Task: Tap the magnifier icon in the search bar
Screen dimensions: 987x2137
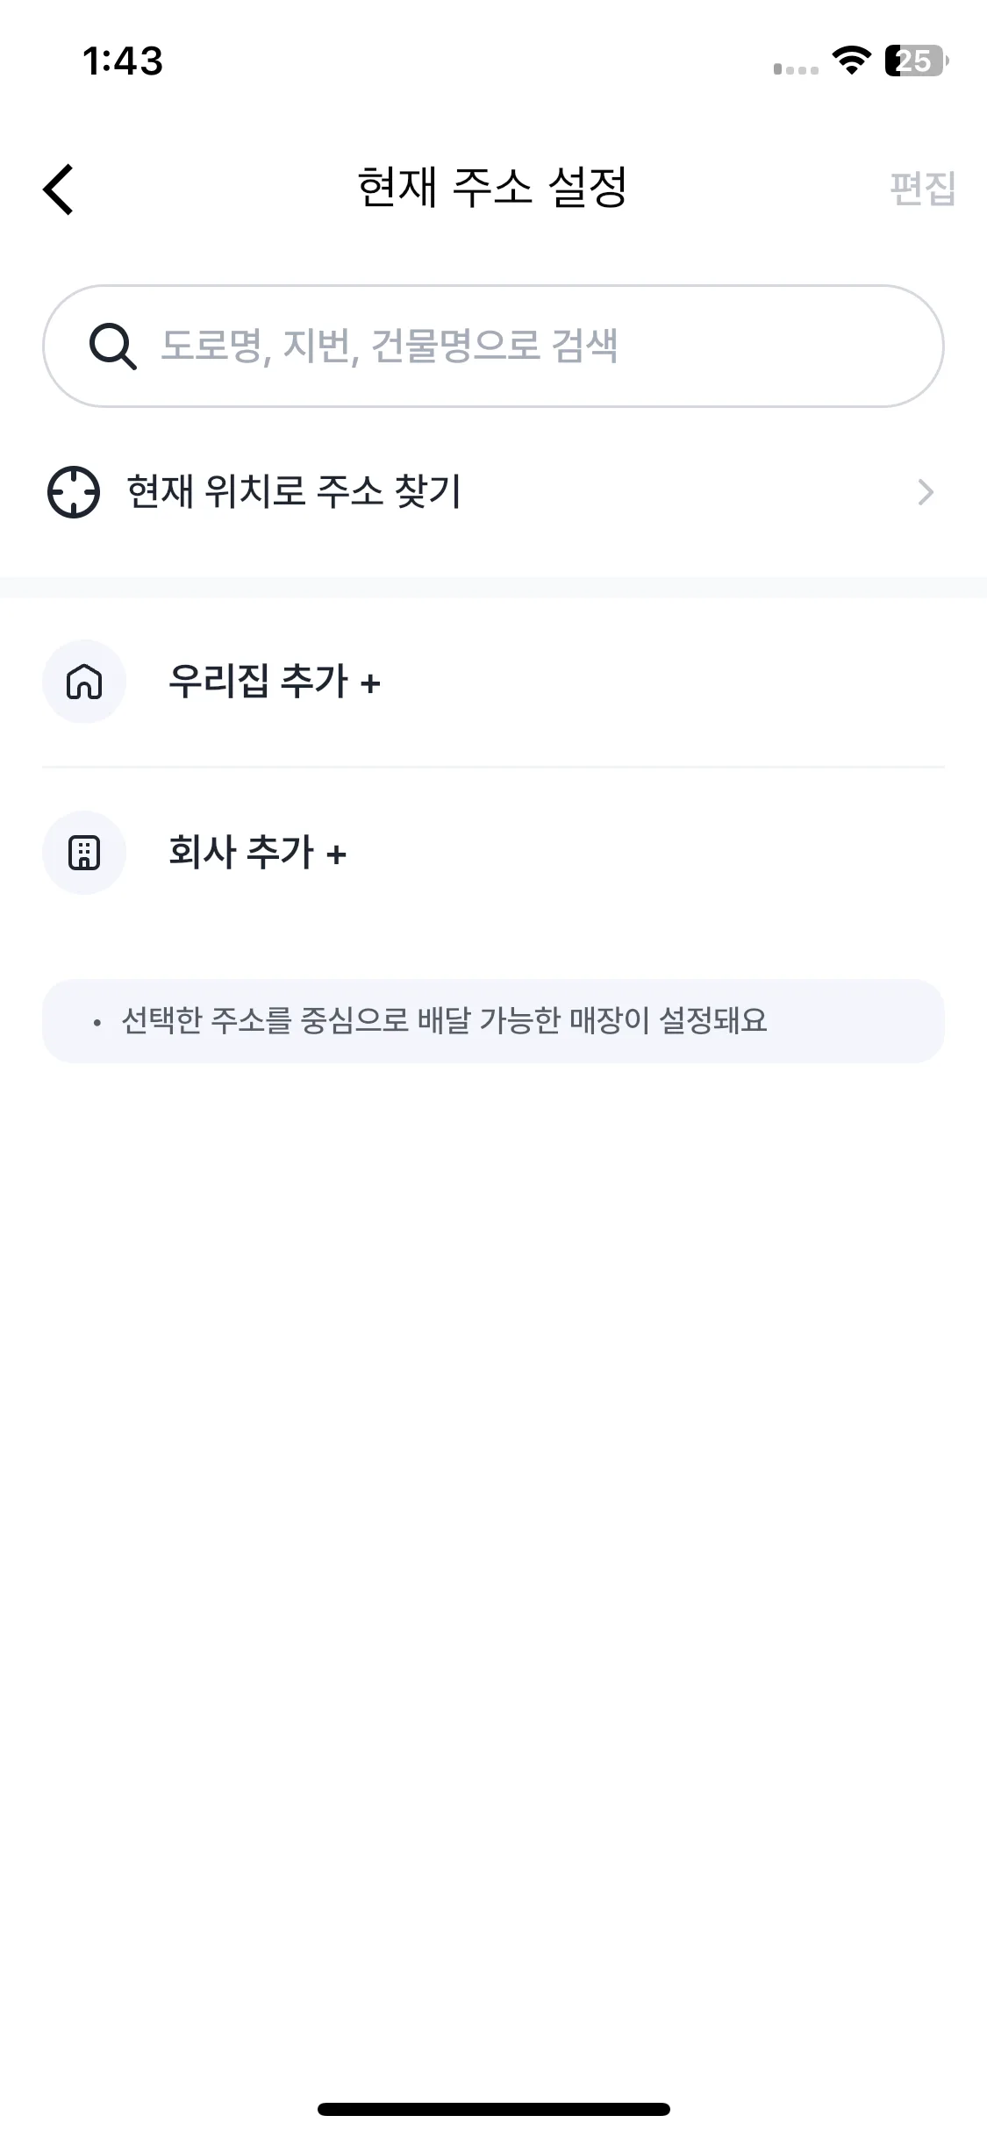Action: pos(113,347)
